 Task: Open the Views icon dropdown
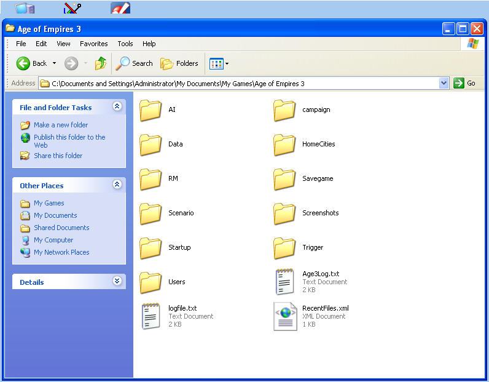(219, 64)
